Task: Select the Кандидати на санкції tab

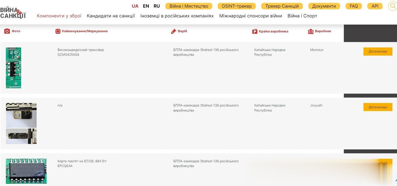Action: pos(111,16)
